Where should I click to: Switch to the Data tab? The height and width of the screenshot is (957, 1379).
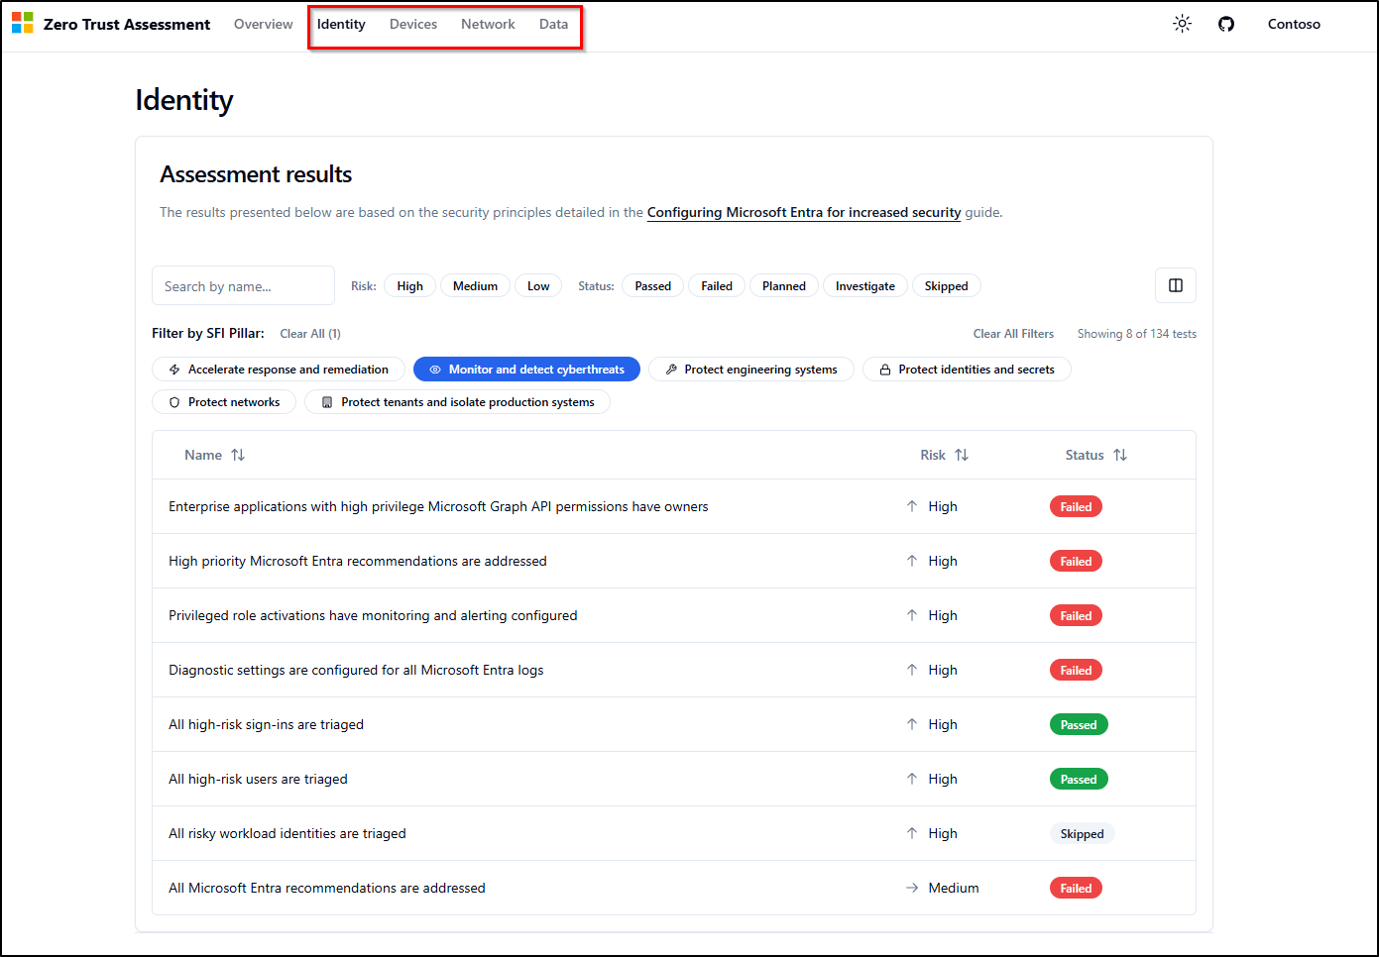(554, 24)
